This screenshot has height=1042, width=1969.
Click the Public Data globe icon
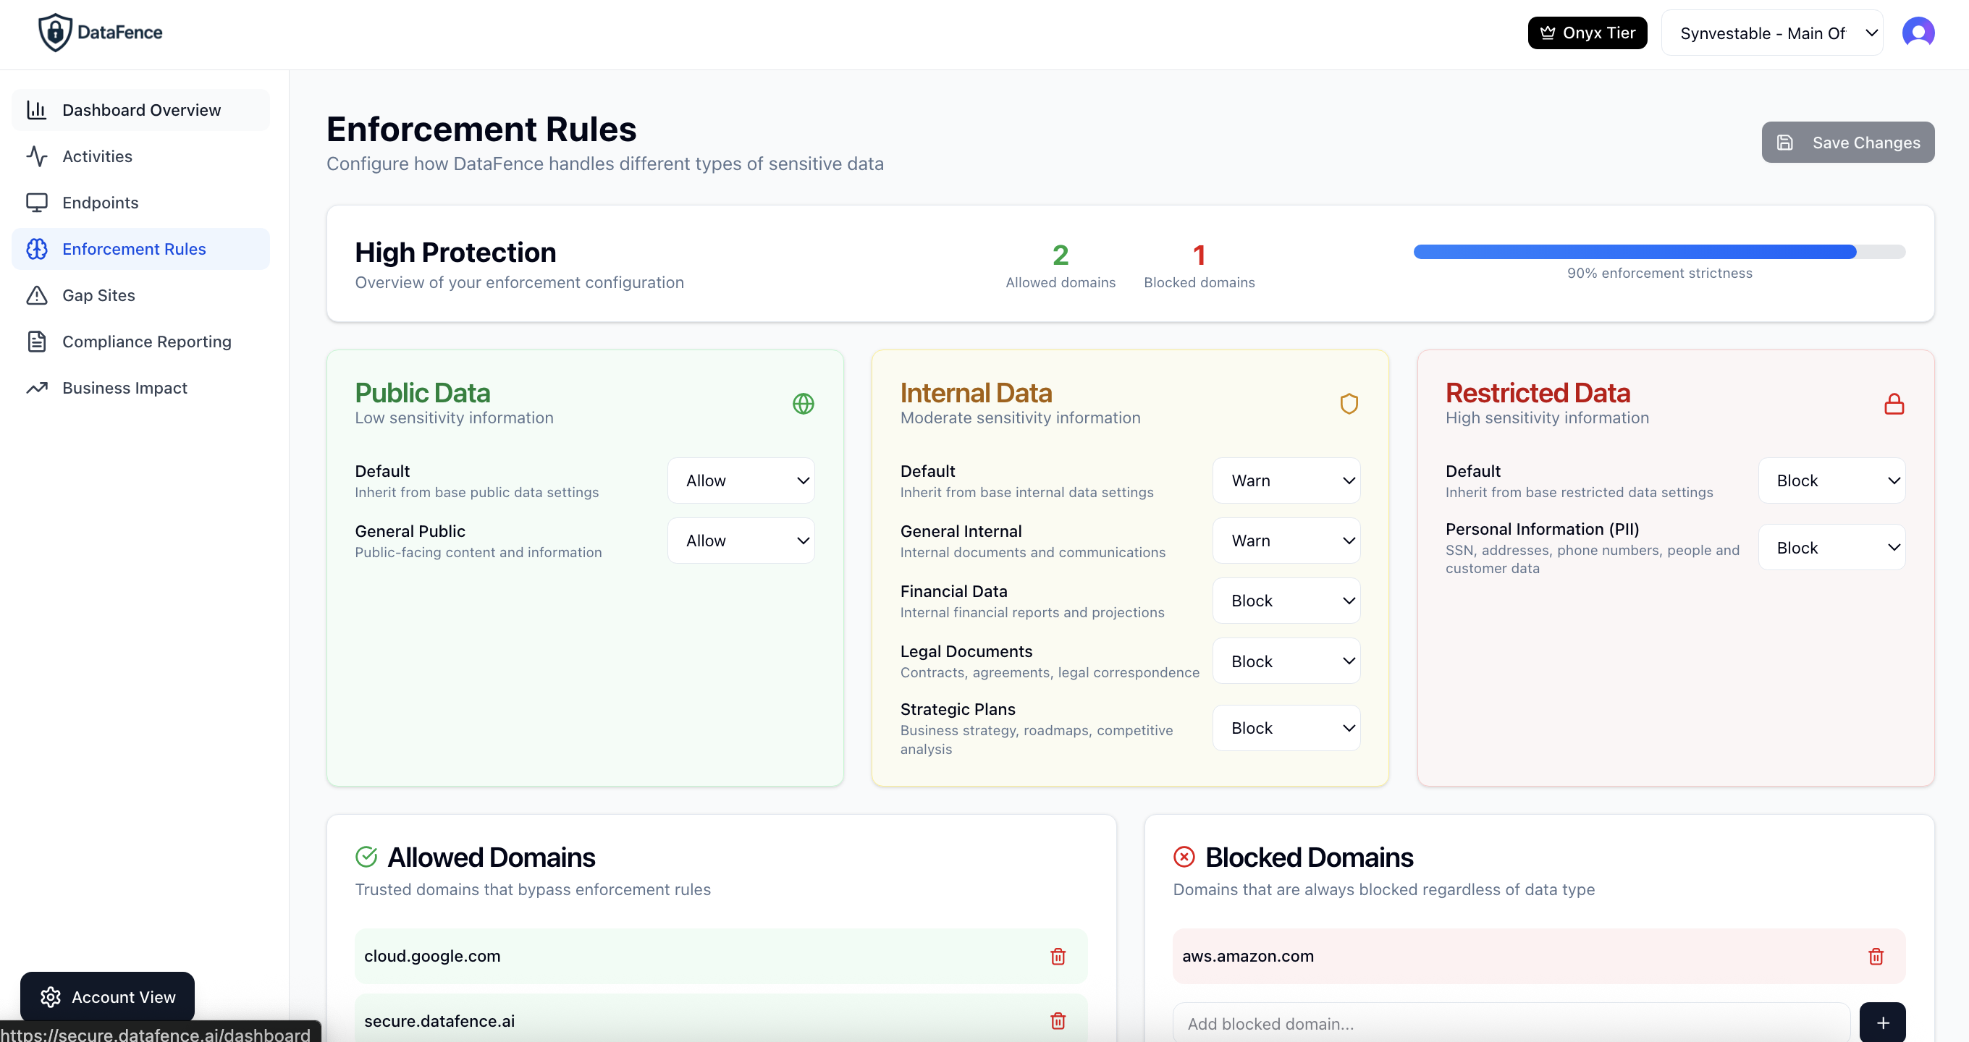(x=804, y=404)
